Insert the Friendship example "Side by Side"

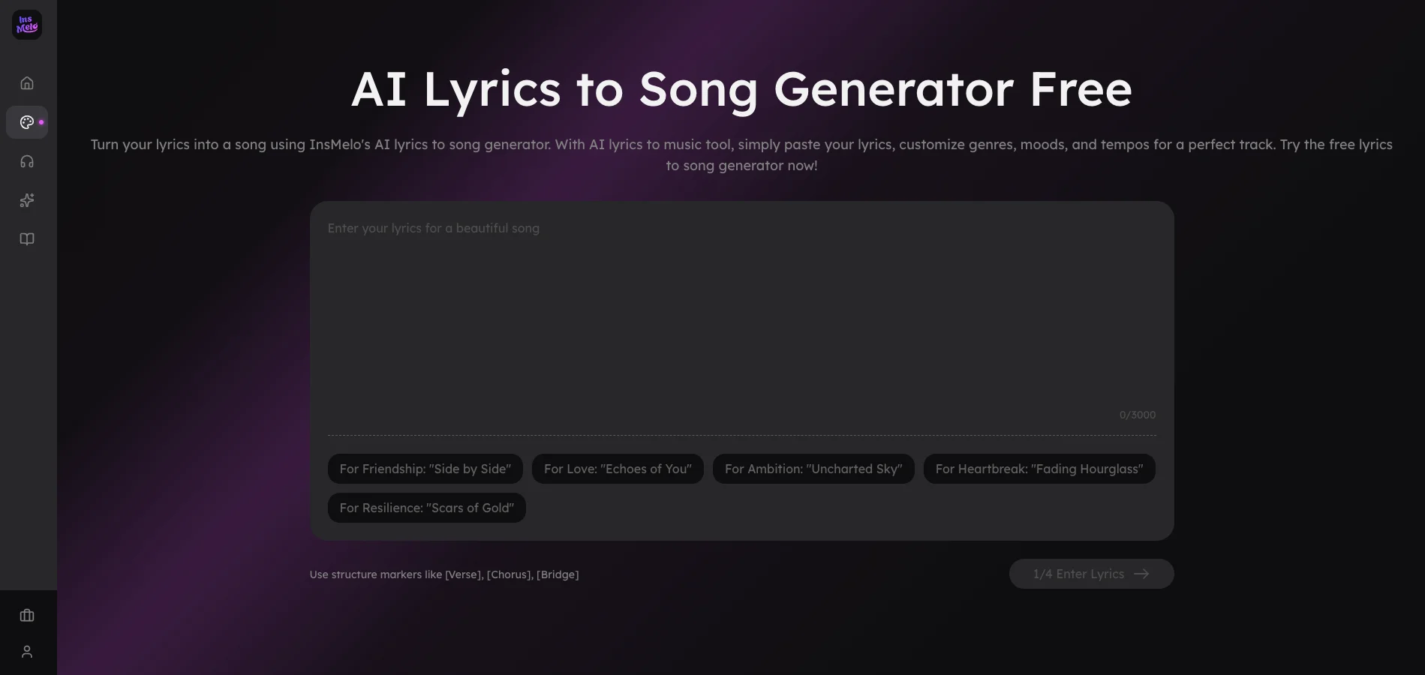[x=425, y=469]
